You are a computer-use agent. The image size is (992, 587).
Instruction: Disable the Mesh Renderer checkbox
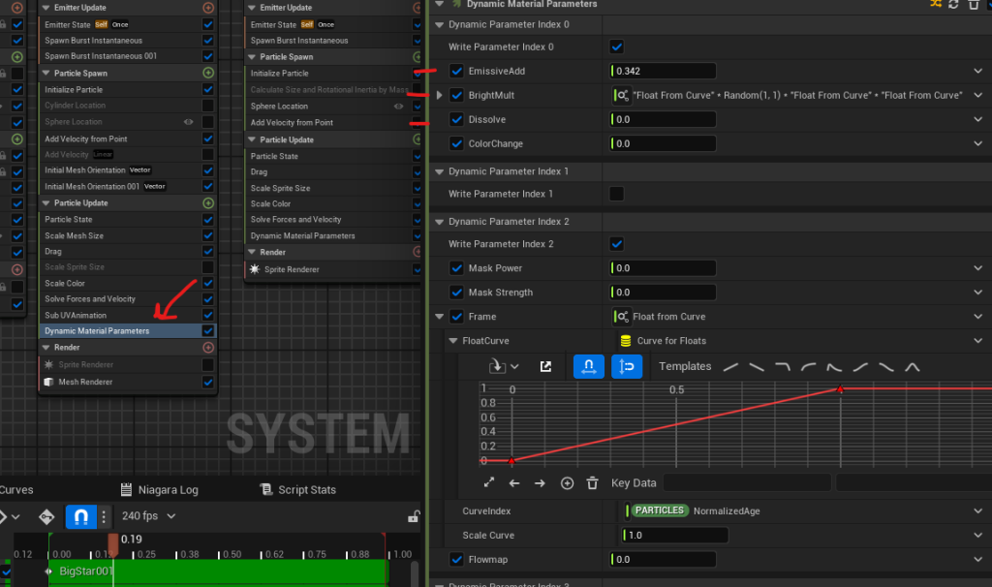click(x=207, y=382)
